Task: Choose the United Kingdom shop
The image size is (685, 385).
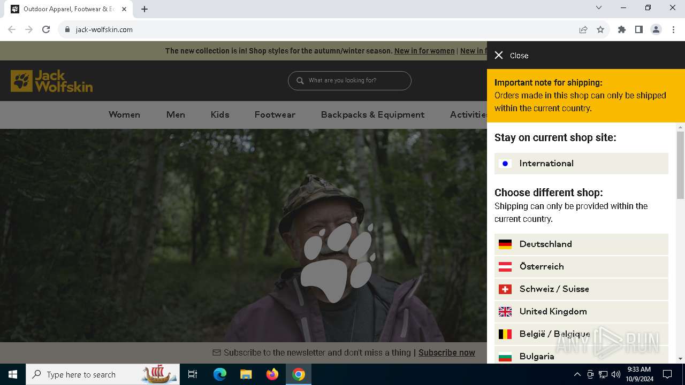Action: pos(581,312)
